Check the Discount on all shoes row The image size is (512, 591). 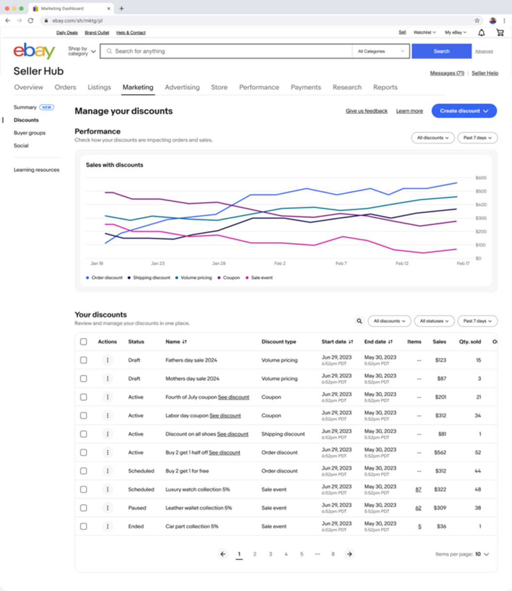[x=83, y=434]
